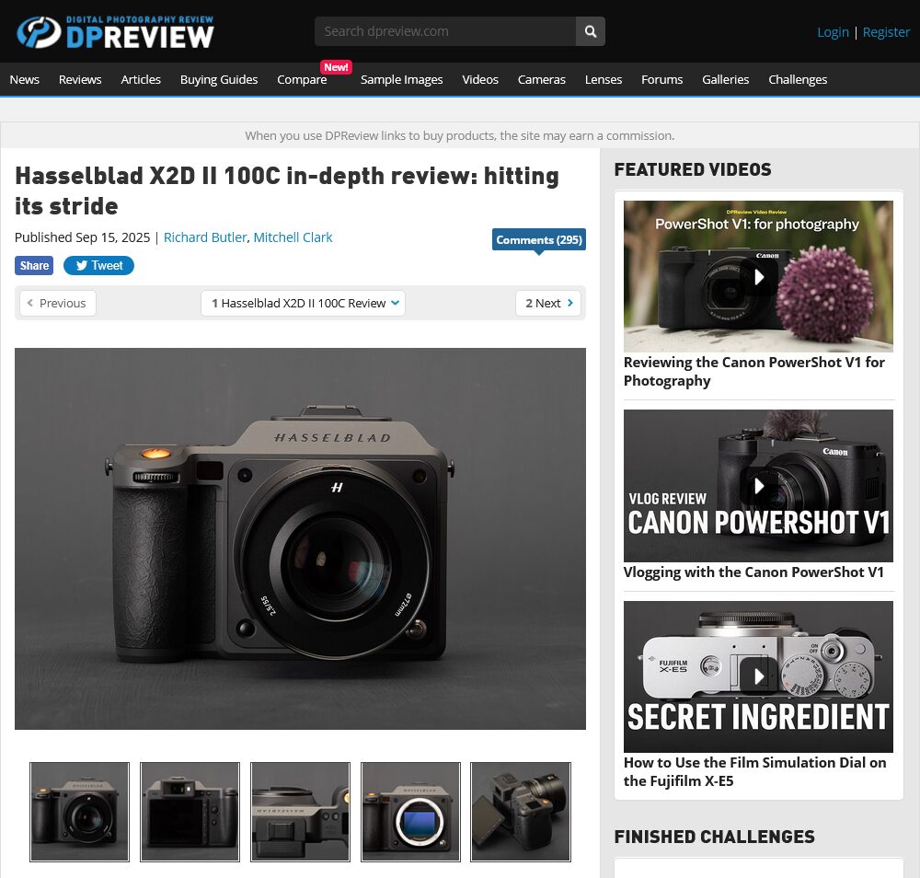Select the exposed sensor camera thumbnail
Image resolution: width=920 pixels, height=878 pixels.
coord(410,812)
